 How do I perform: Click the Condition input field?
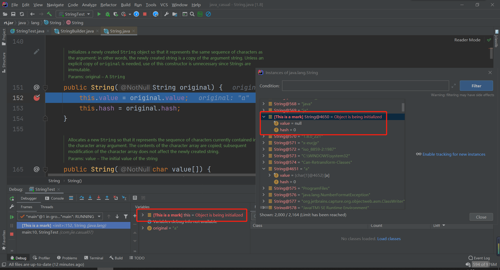click(x=365, y=86)
